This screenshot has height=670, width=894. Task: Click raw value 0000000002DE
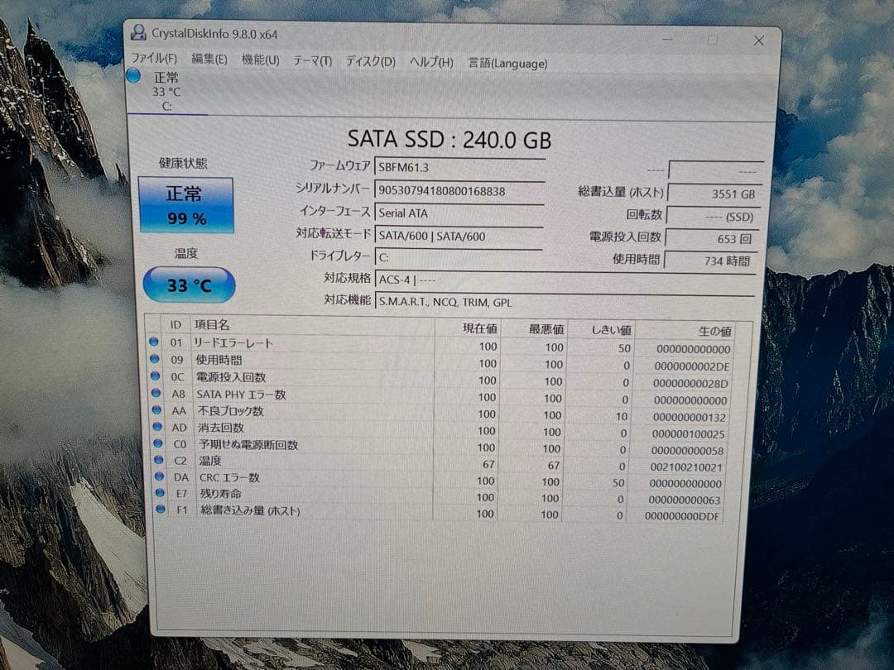pyautogui.click(x=691, y=366)
